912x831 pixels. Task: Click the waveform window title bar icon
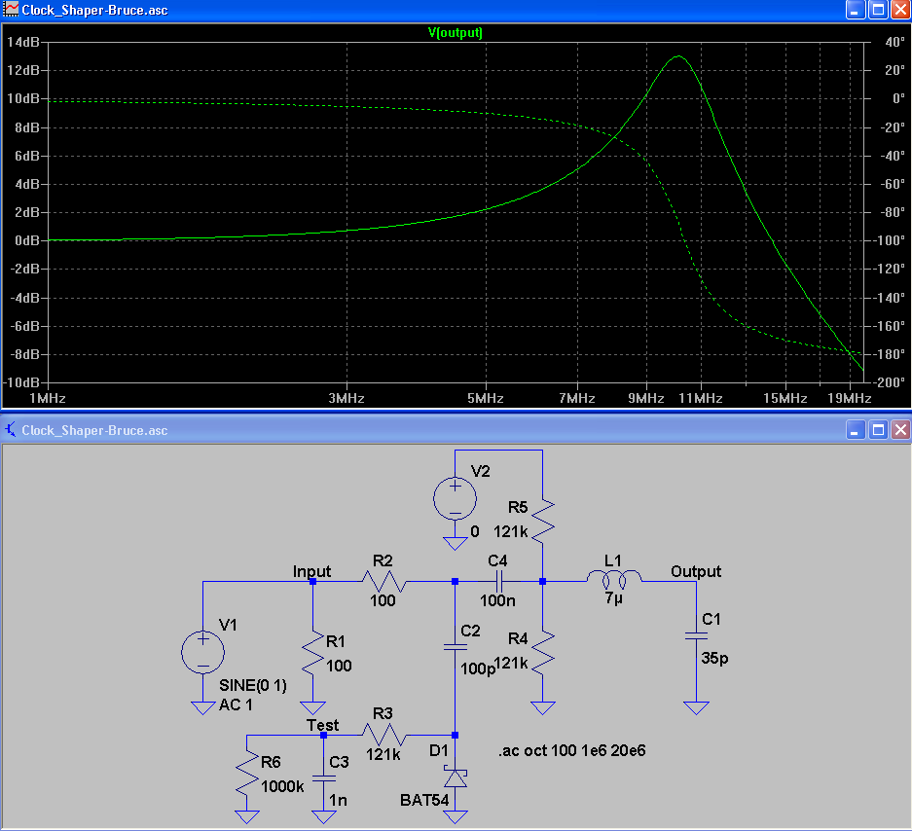[12, 11]
